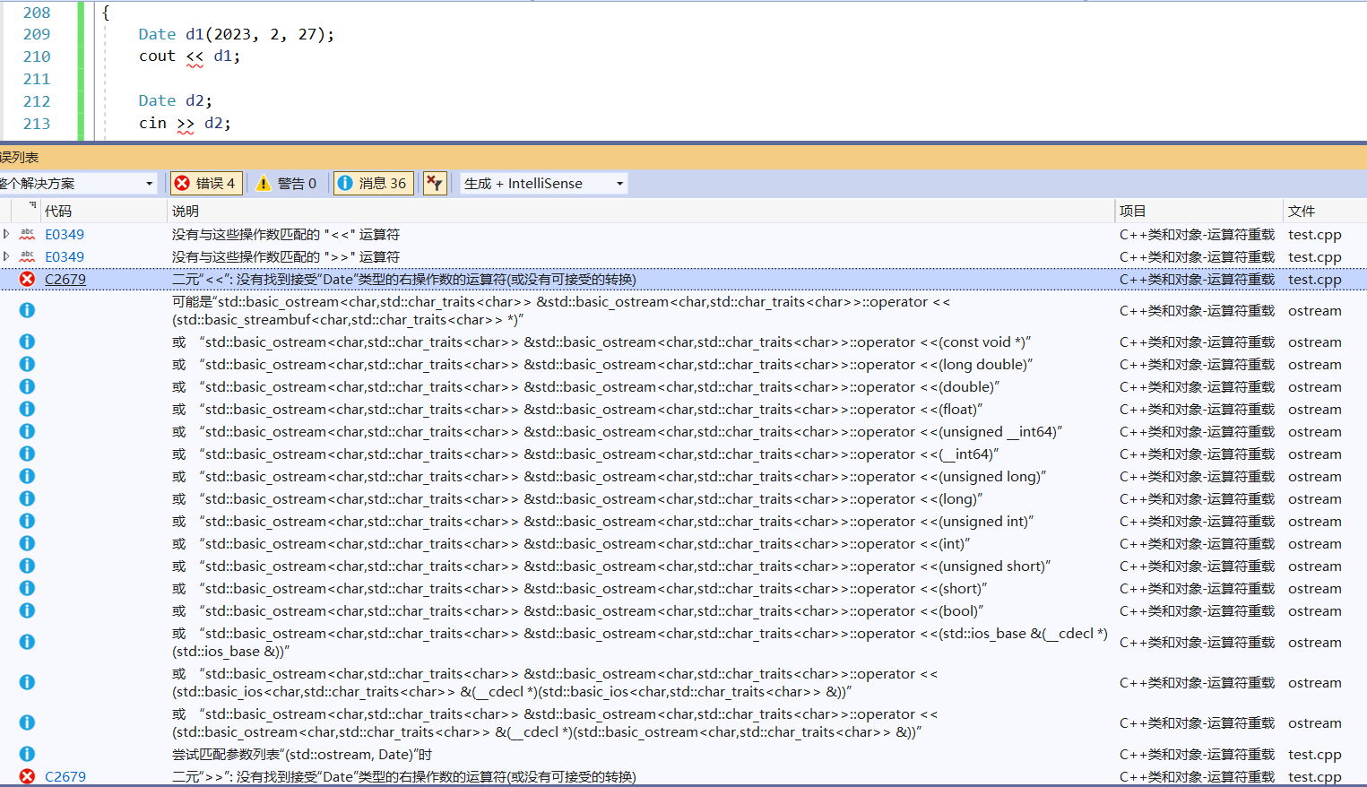The height and width of the screenshot is (787, 1367).
Task: Place cursor in code line "cout << d1;"
Action: coord(189,56)
